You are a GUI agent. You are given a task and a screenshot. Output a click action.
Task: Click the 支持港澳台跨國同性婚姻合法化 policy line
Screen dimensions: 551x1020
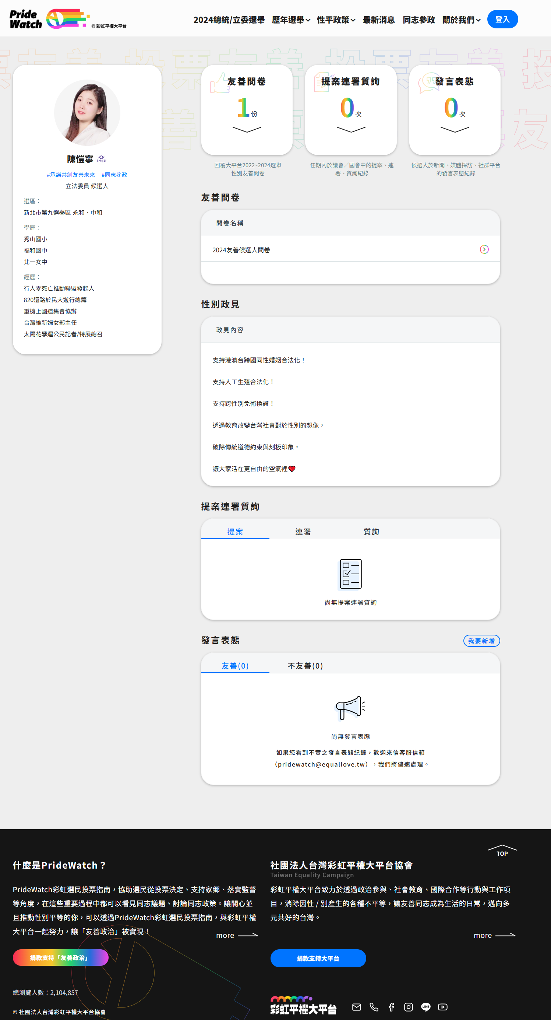tap(259, 360)
